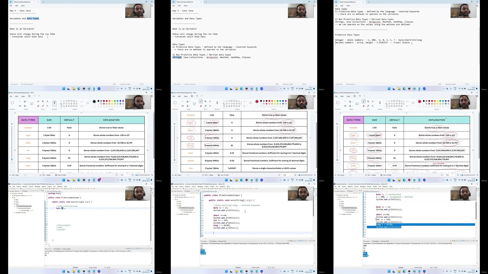
Task: Click Undo arrow in Paint window without red markings
Action: [x=34, y=96]
